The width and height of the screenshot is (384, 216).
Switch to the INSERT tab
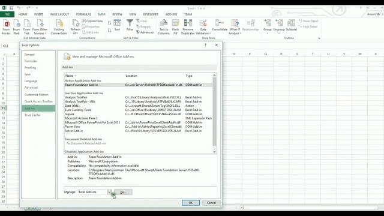(38, 14)
